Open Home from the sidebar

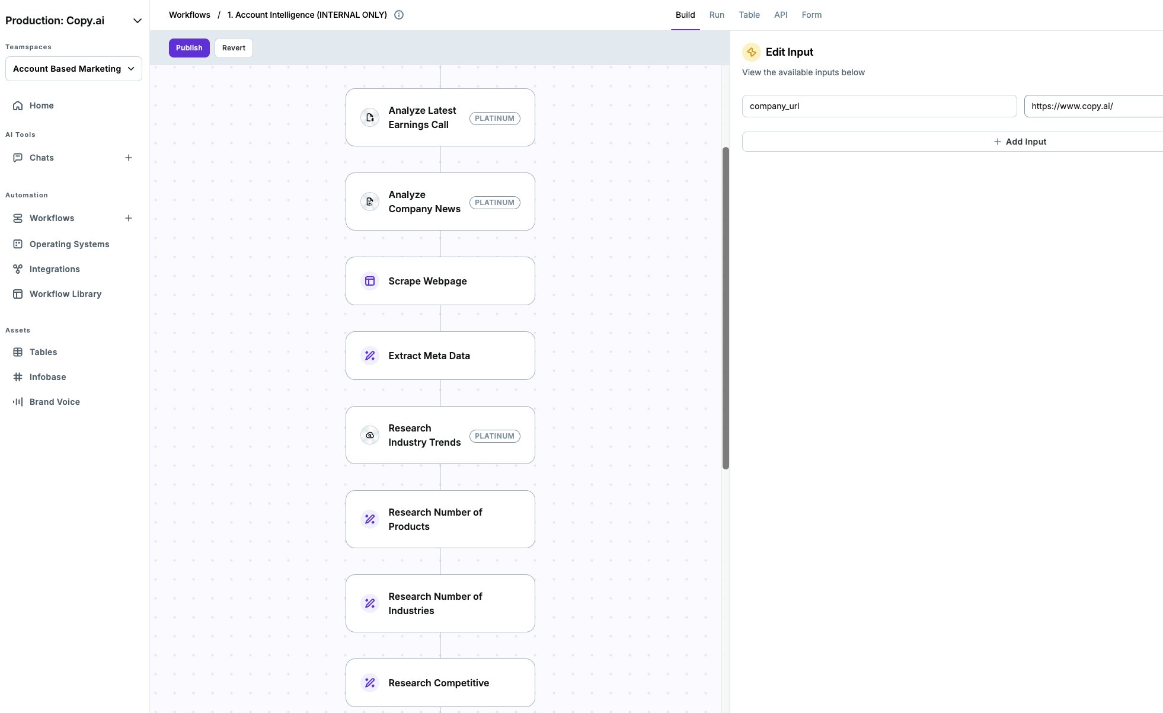(x=41, y=105)
